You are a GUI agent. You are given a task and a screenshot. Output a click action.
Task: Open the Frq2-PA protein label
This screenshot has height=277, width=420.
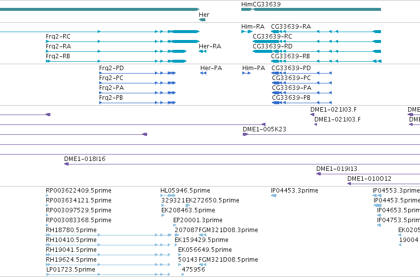click(x=112, y=88)
